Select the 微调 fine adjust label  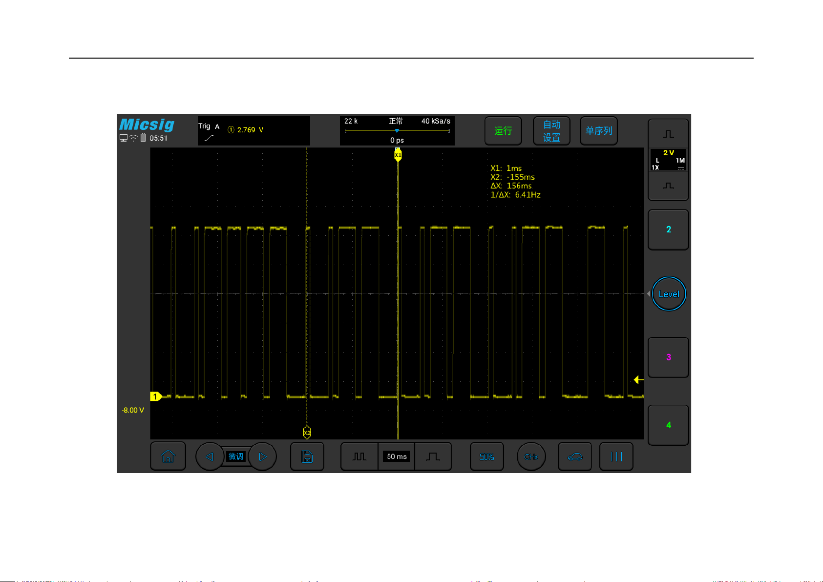pos(236,457)
